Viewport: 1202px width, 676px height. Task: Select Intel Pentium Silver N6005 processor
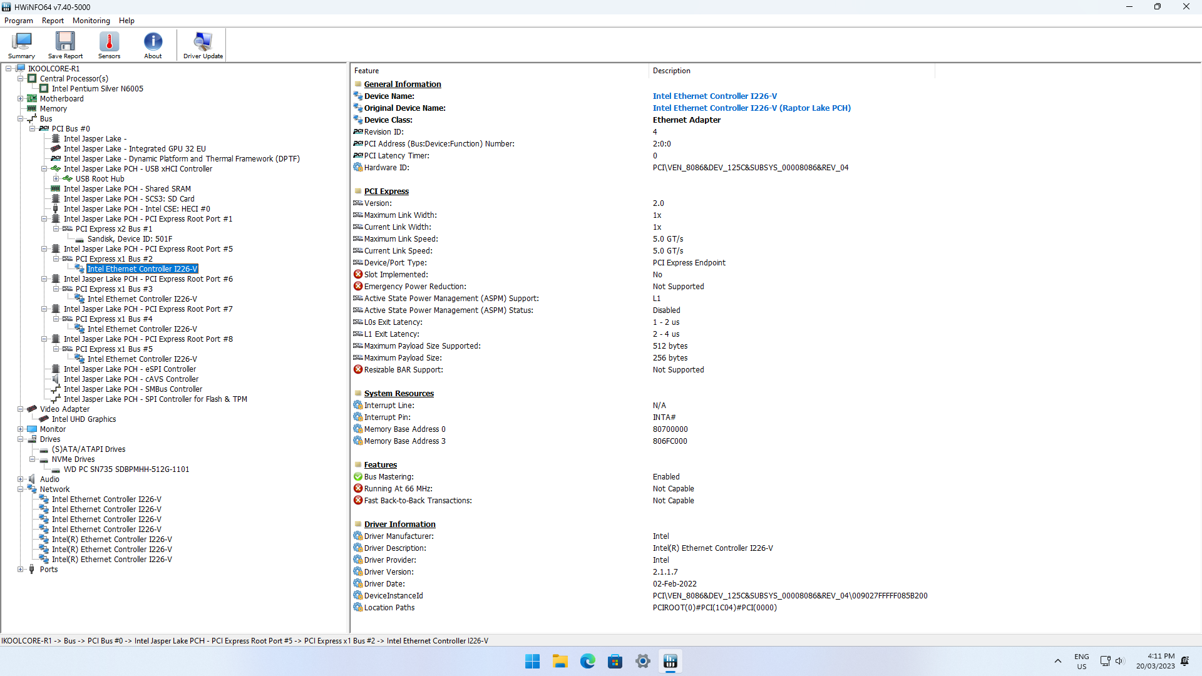click(97, 89)
